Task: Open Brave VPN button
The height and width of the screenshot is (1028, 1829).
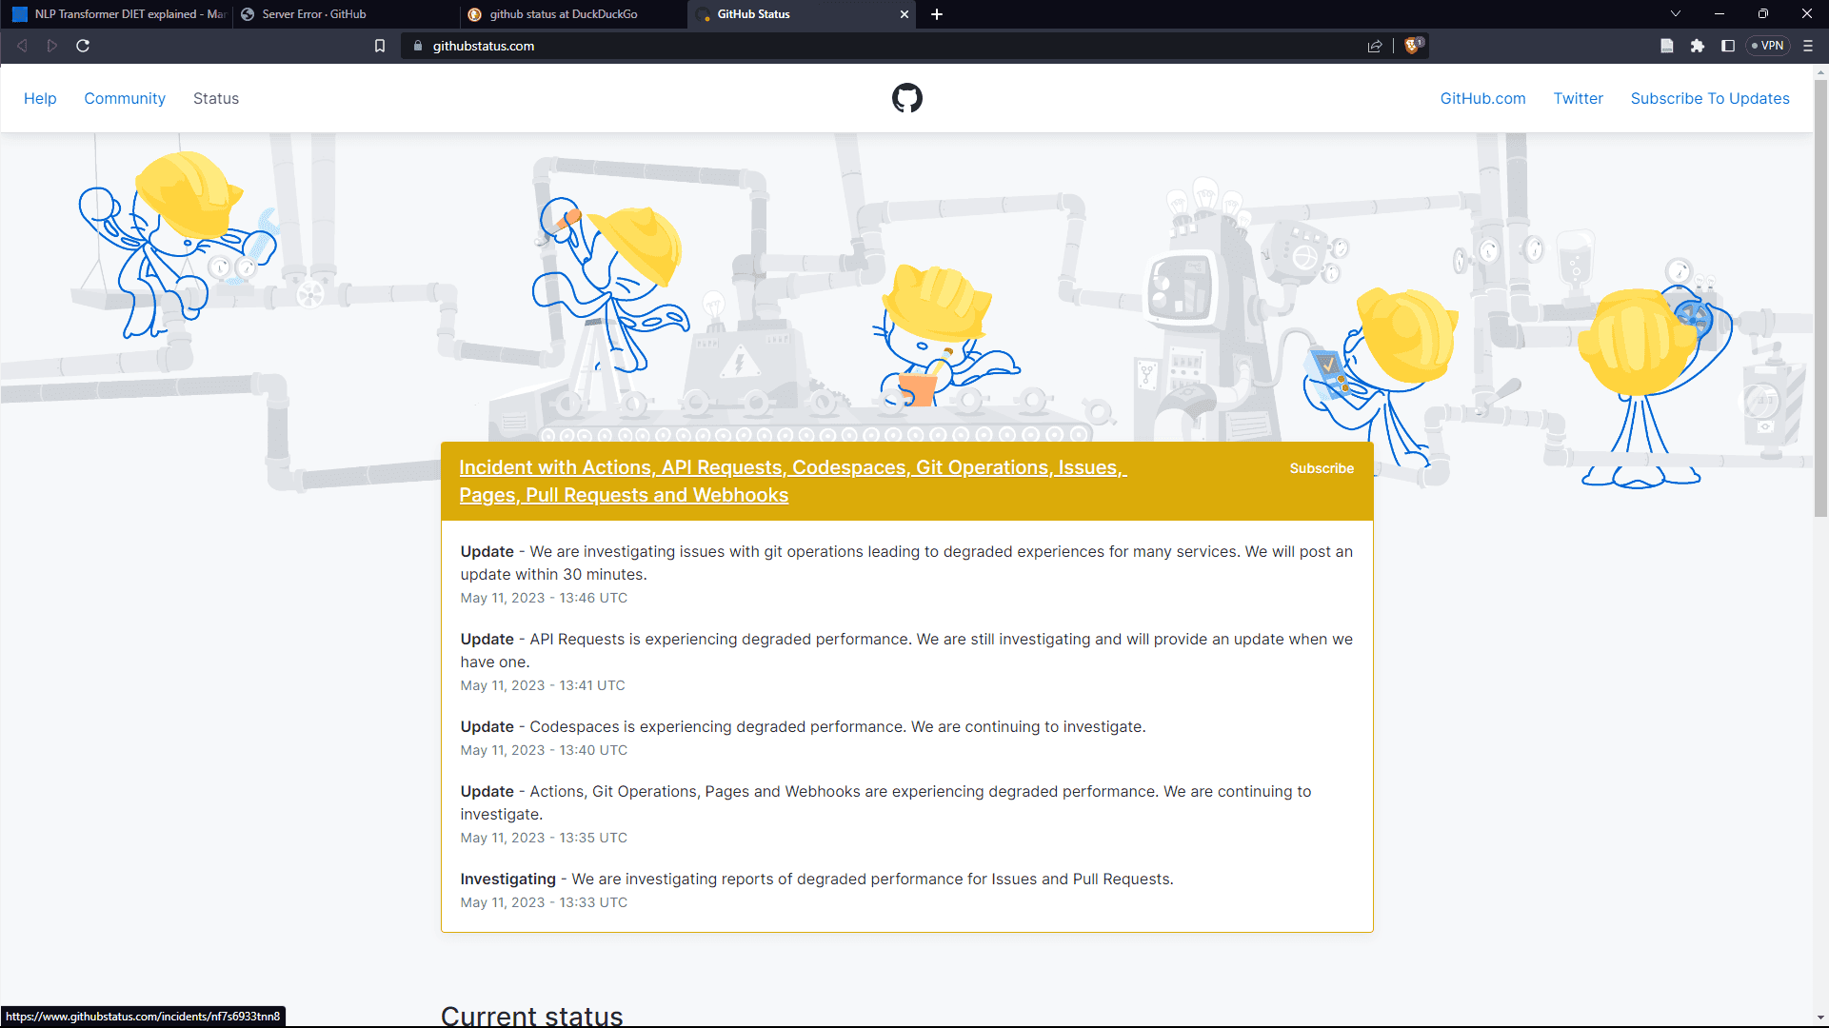Action: pyautogui.click(x=1768, y=46)
